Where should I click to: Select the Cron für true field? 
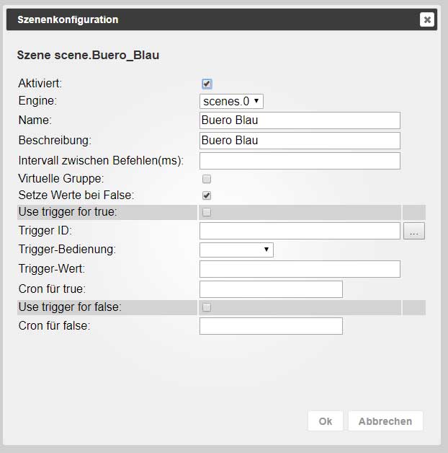(271, 289)
